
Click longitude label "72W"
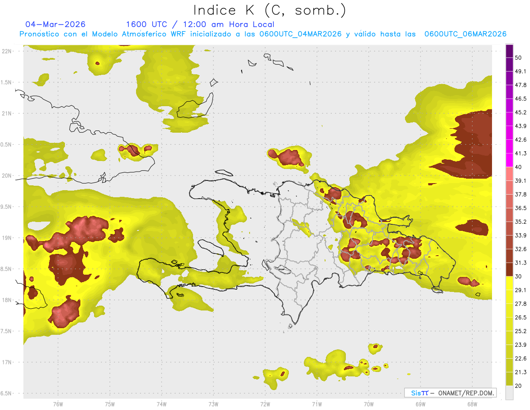(x=265, y=404)
